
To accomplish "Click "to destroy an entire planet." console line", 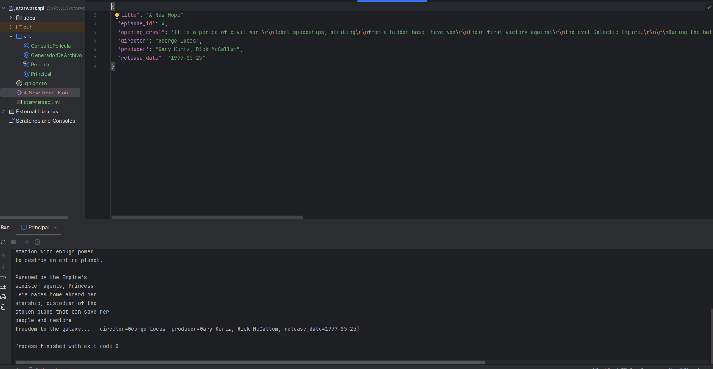I will pos(59,260).
